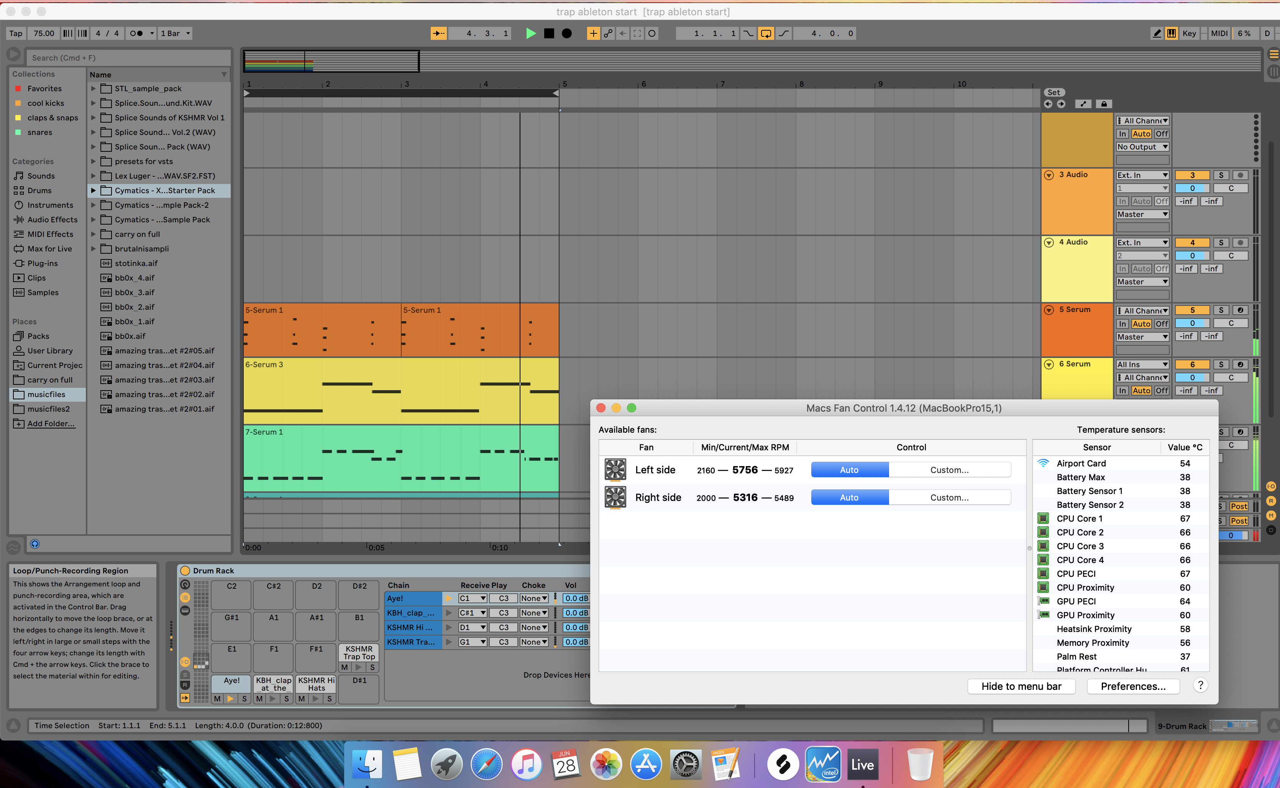Start playback with the green Play button

[x=530, y=33]
